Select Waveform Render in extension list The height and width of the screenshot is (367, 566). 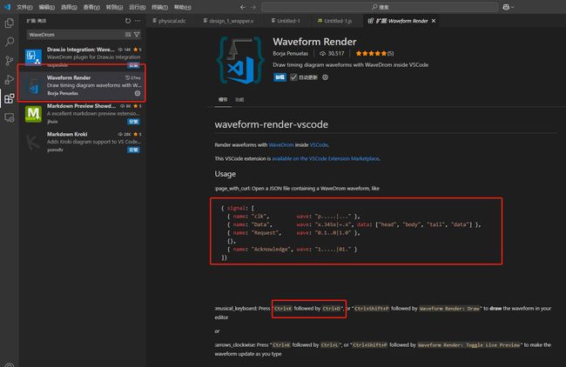click(83, 85)
